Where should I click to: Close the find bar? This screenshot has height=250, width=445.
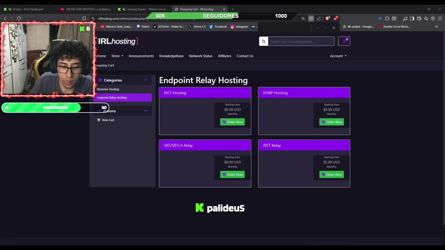point(334,28)
